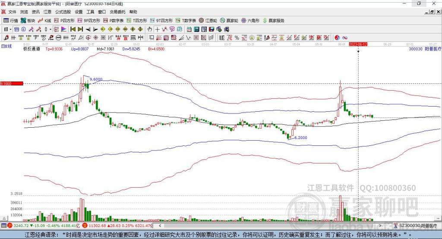This screenshot has height=239, width=442.
Task: Click the 300030 阳普医疗 stock label
Action: (x=425, y=49)
